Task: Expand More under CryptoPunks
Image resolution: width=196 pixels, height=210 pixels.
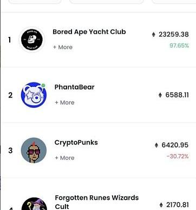Action: (64, 158)
